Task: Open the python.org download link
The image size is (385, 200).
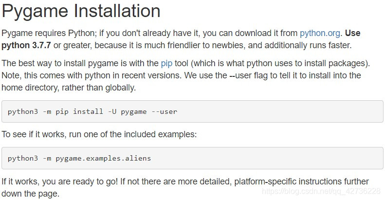Action: 320,33
